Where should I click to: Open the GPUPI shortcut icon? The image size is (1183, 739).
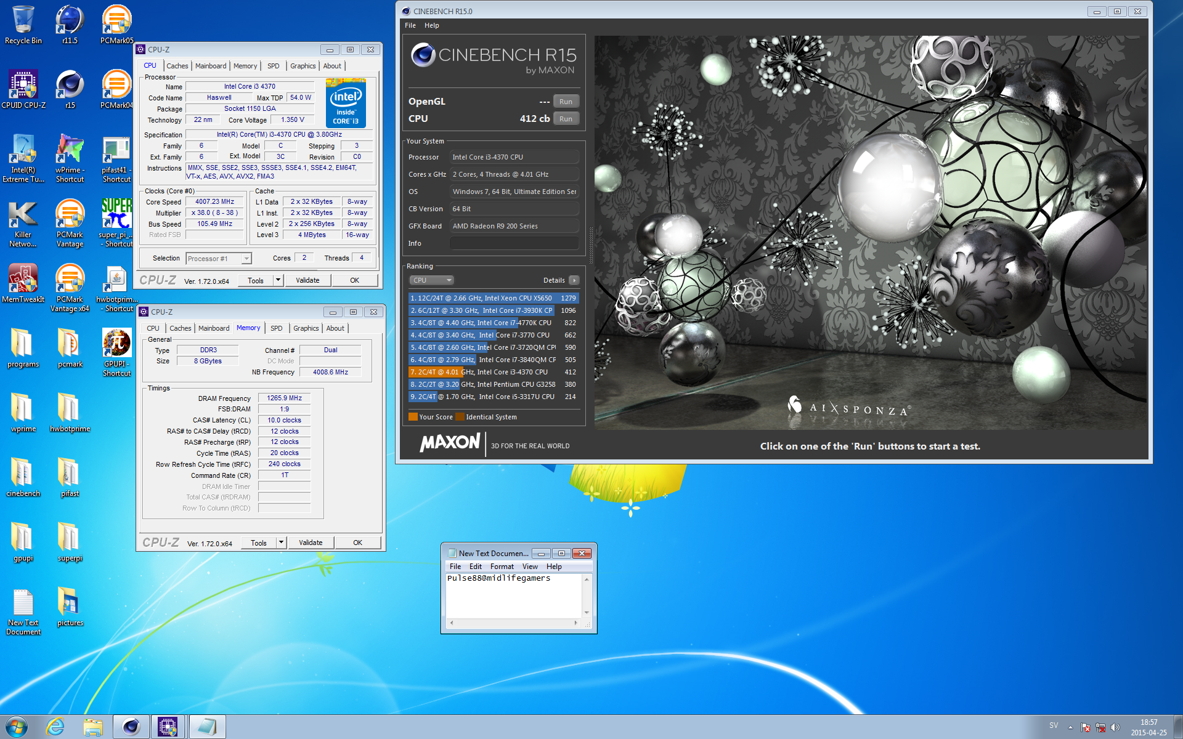point(116,353)
